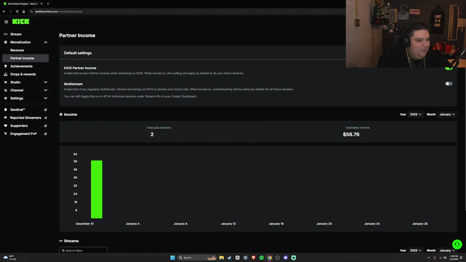
Task: Open Income section Year 2026 dropdown
Action: coord(415,114)
